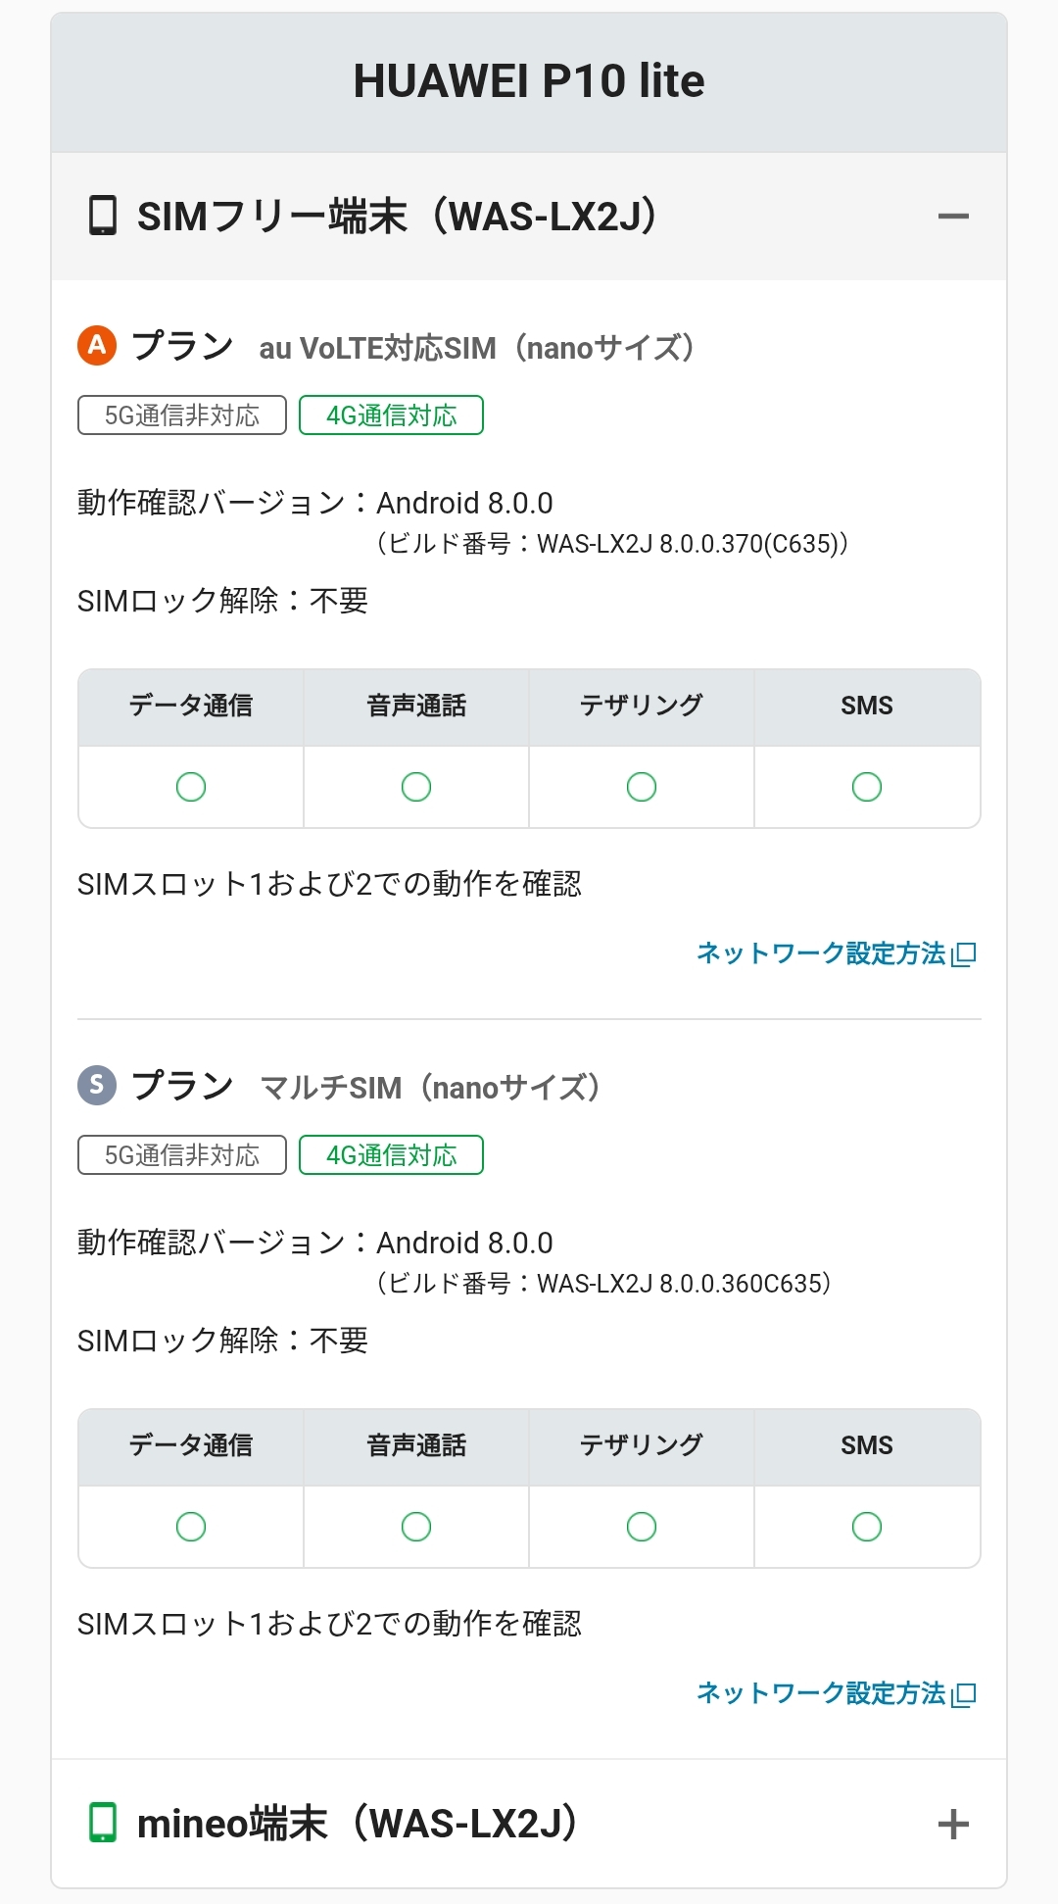Click the orange A plan badge
Viewport: 1058px width, 1904px height.
click(97, 345)
